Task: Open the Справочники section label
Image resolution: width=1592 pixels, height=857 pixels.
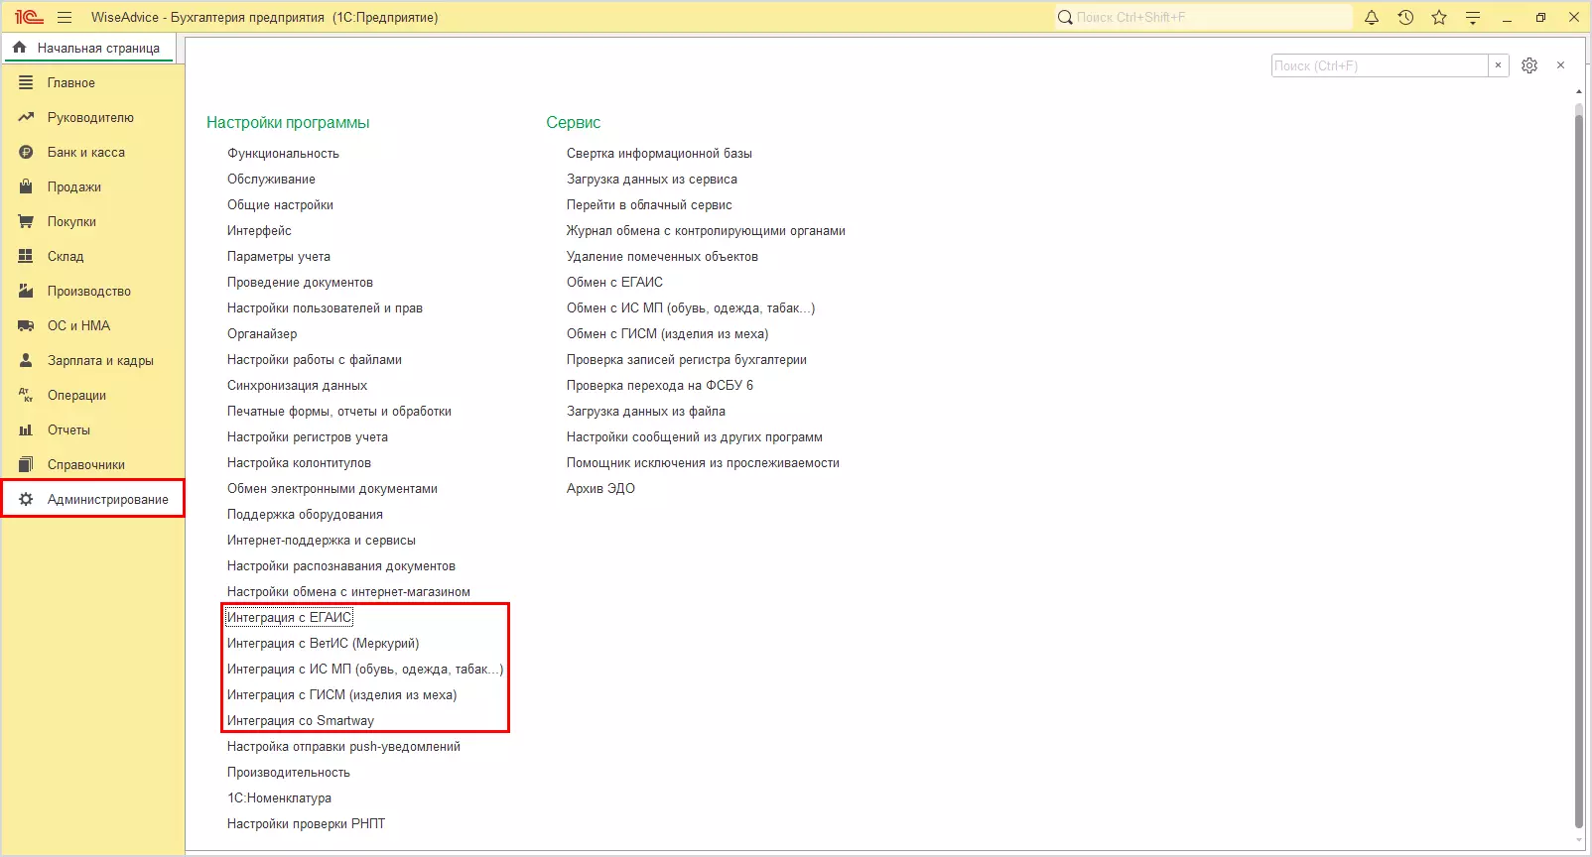Action: 86,465
